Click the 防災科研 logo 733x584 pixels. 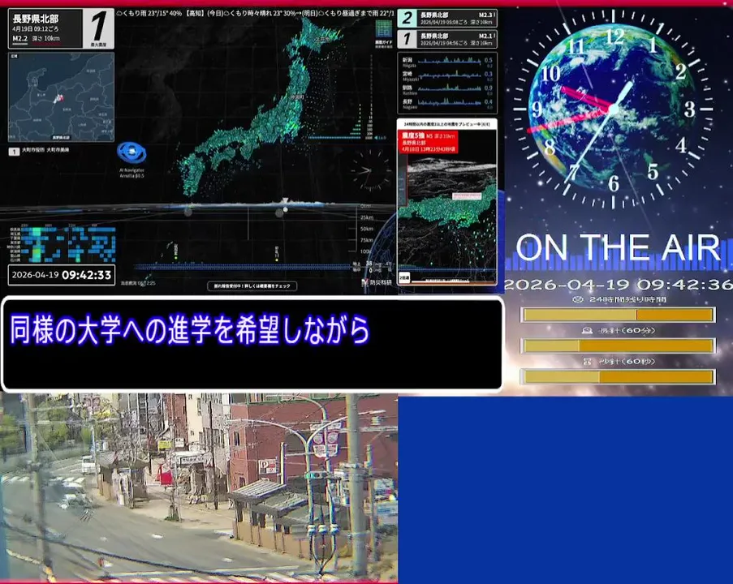click(x=377, y=282)
